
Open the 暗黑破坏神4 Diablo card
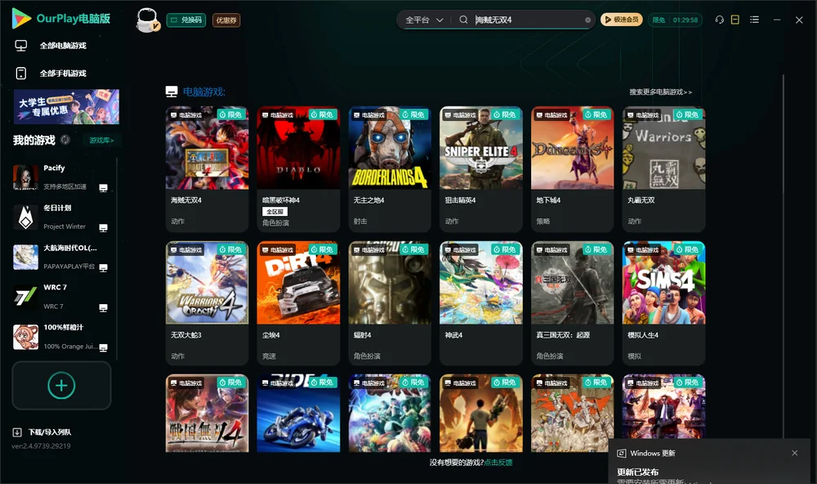(x=298, y=169)
